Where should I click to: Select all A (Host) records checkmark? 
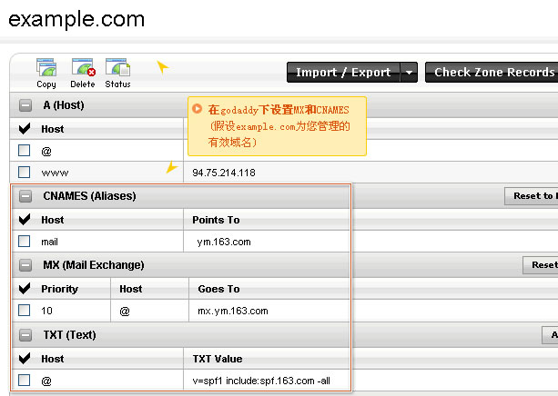25,129
